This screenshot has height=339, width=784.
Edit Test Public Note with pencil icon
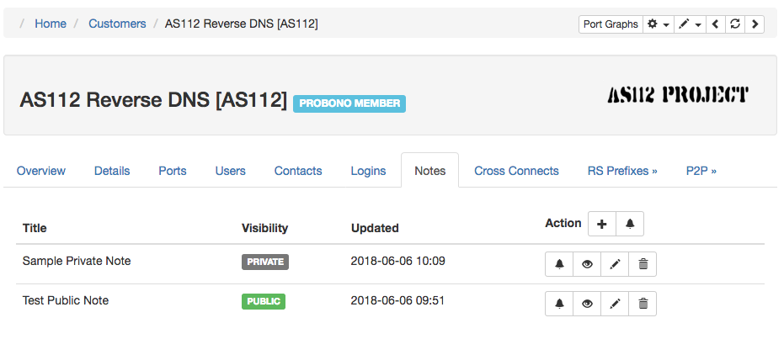616,304
